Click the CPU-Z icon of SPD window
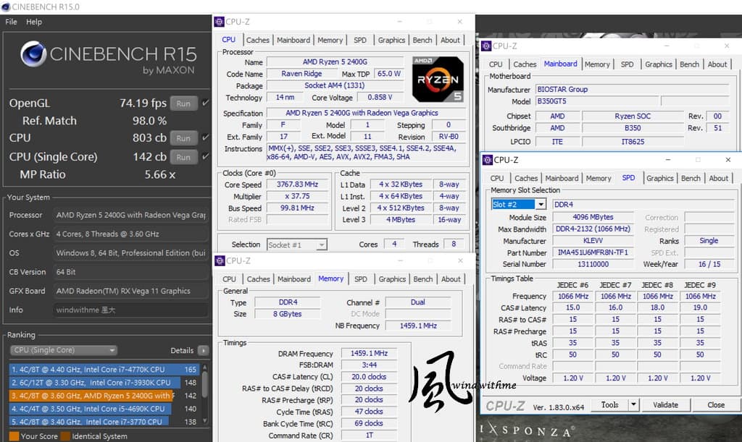742x442 pixels. click(488, 160)
